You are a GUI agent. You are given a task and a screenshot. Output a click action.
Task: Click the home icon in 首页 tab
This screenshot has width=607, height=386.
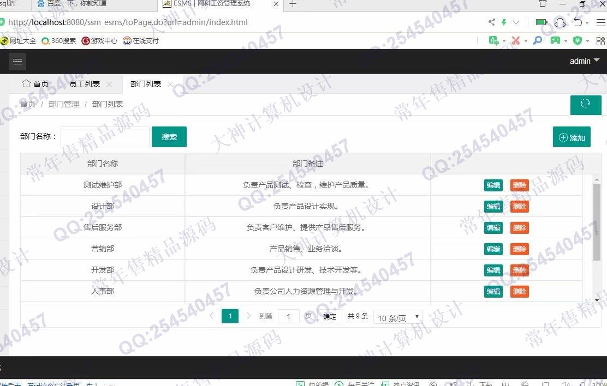coord(26,83)
